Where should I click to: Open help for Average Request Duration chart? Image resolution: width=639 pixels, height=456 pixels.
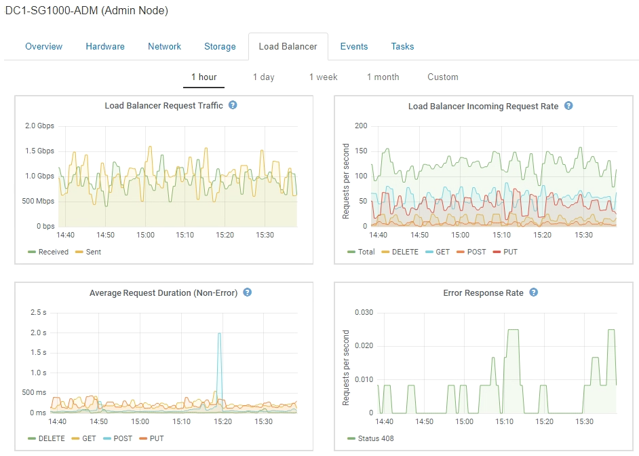tap(248, 292)
